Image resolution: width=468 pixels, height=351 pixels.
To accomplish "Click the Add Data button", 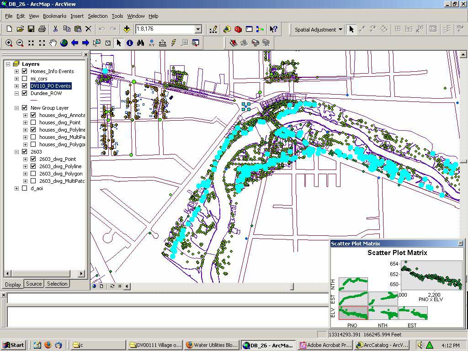I will click(127, 29).
